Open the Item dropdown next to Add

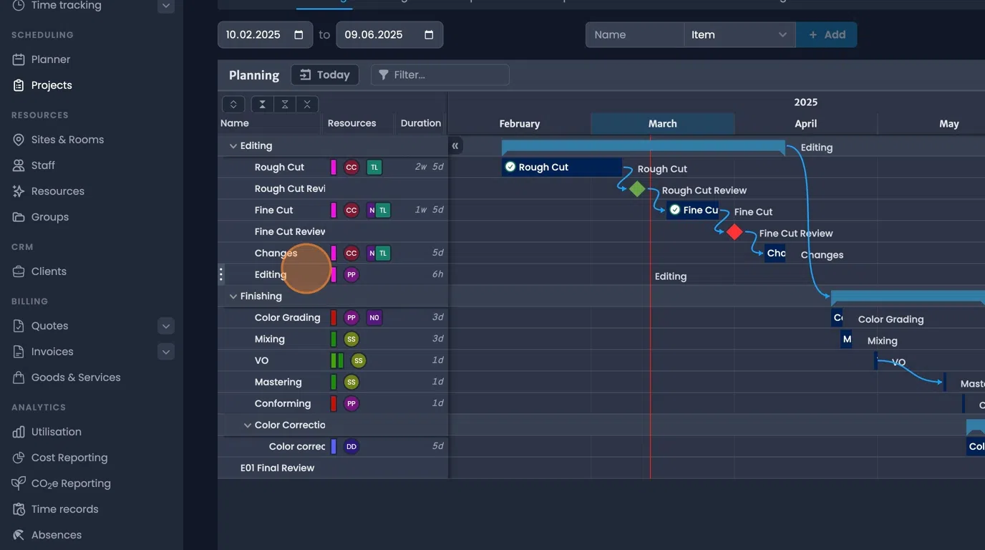pos(739,34)
